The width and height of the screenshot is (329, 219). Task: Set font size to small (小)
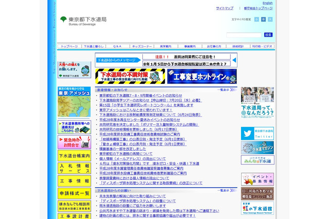257,20
